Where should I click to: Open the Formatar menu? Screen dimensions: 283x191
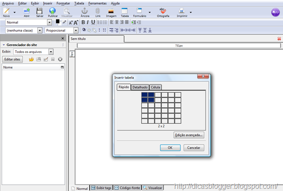(63, 3)
